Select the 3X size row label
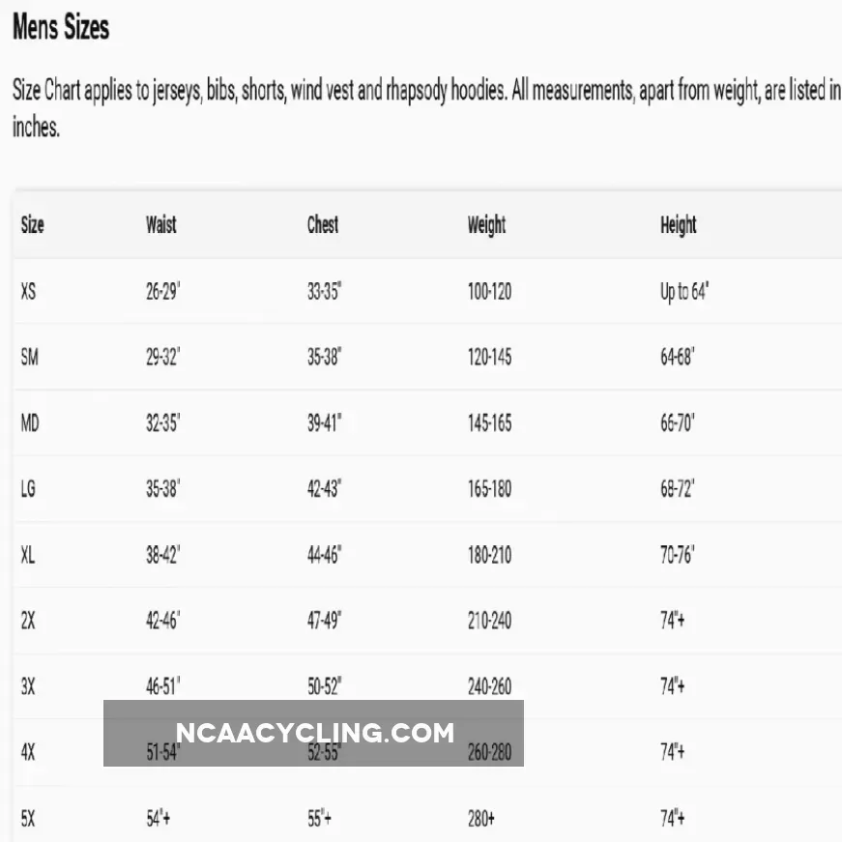This screenshot has width=842, height=842. pos(28,686)
